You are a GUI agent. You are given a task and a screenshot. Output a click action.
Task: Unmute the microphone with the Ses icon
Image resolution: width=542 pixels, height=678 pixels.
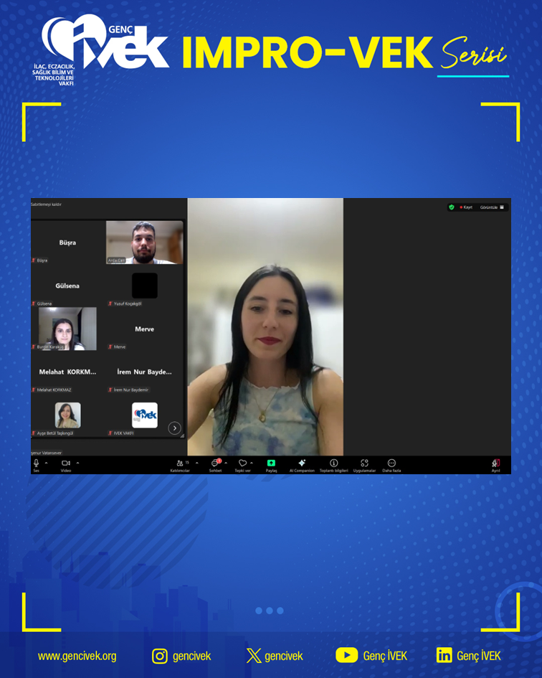pos(36,463)
